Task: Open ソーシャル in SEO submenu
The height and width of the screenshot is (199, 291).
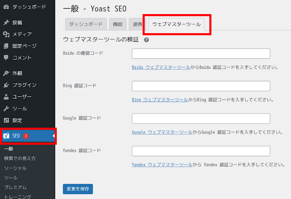Action: [15, 168]
